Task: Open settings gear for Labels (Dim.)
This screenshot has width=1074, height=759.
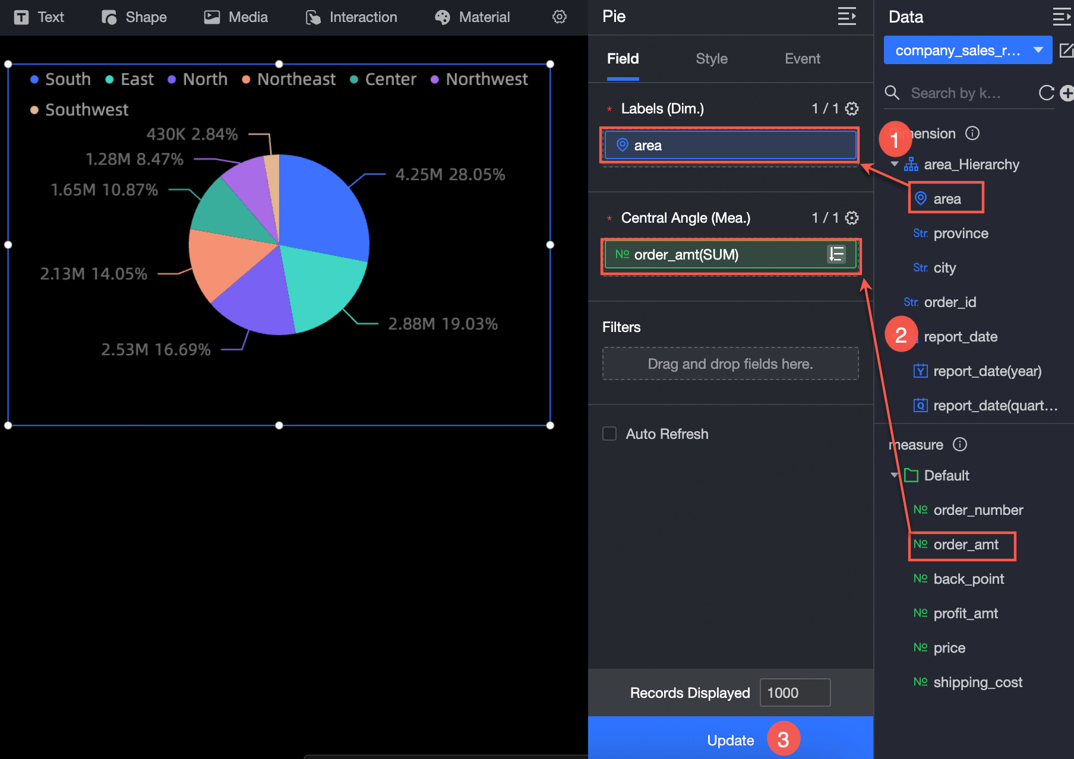Action: point(852,109)
